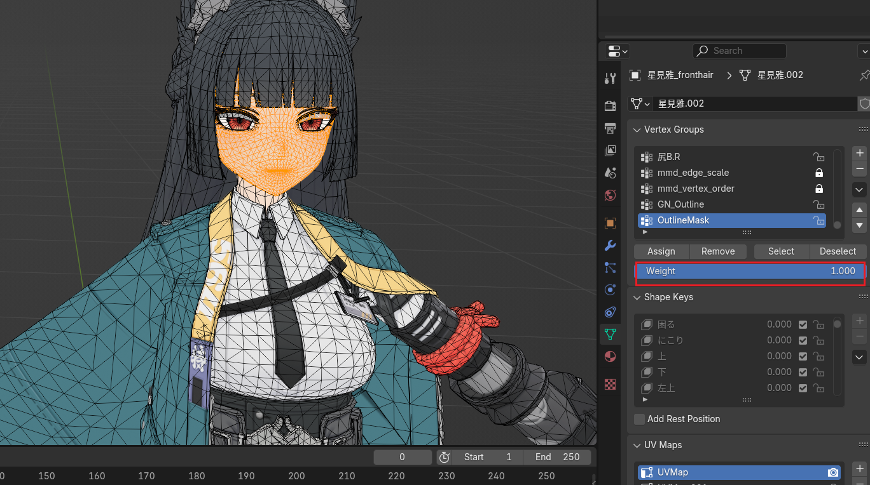Viewport: 870px width, 485px height.
Task: Unlock the mmd_edge_scale vertex group
Action: click(819, 173)
